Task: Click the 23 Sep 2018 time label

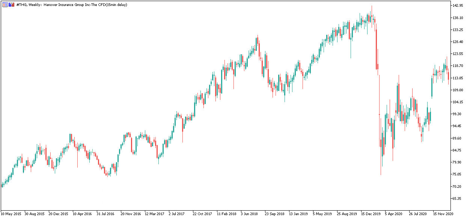Action: point(274,214)
